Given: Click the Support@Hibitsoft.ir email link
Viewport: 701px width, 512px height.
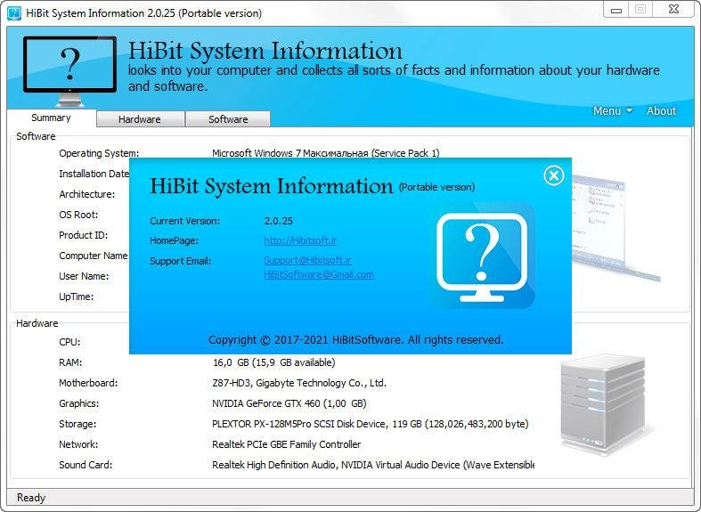Looking at the screenshot, I should [x=307, y=260].
